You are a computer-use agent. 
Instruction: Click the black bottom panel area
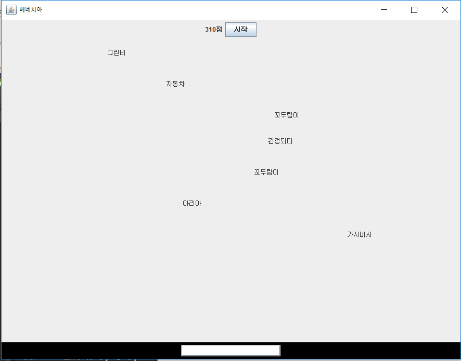click(x=94, y=350)
